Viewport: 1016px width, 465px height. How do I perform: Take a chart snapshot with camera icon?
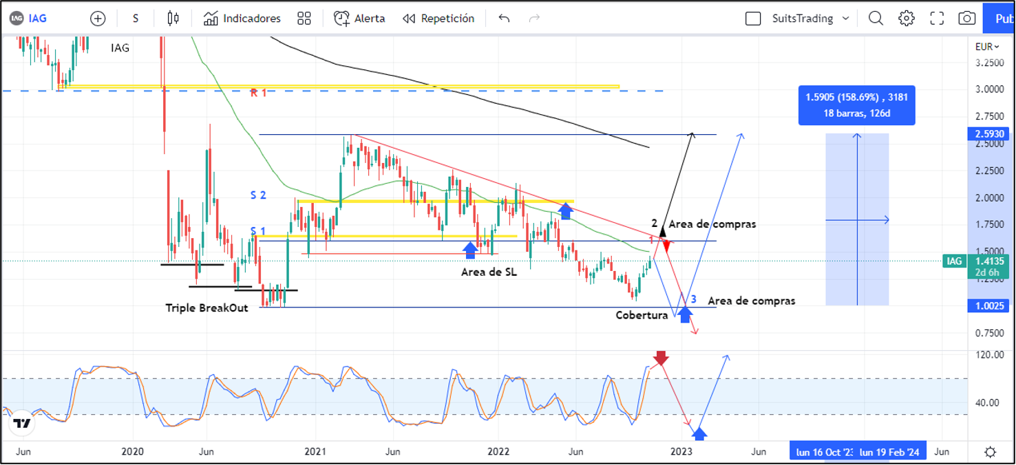pos(967,19)
